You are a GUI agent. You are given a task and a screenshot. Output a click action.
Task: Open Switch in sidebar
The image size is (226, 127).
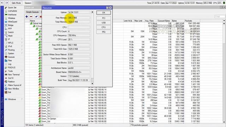(11, 32)
